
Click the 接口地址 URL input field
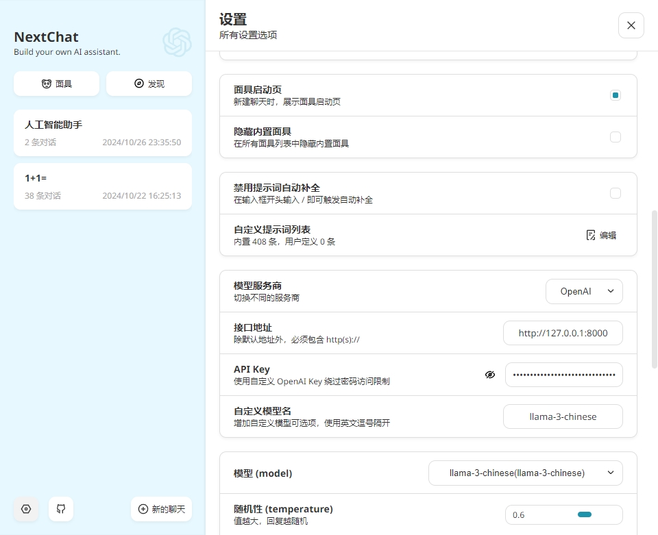(x=563, y=333)
